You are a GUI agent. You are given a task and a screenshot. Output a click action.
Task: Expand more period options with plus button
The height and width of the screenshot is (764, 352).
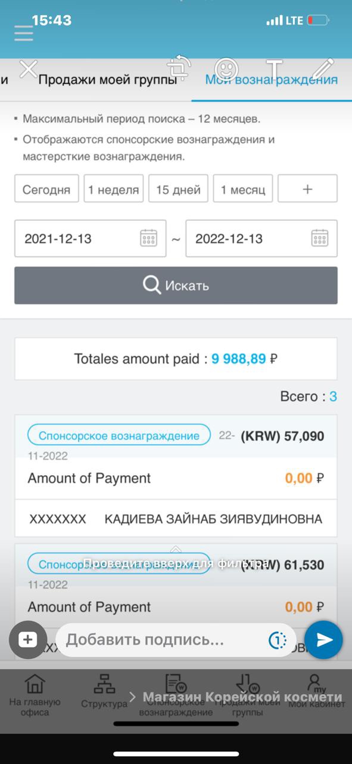307,189
